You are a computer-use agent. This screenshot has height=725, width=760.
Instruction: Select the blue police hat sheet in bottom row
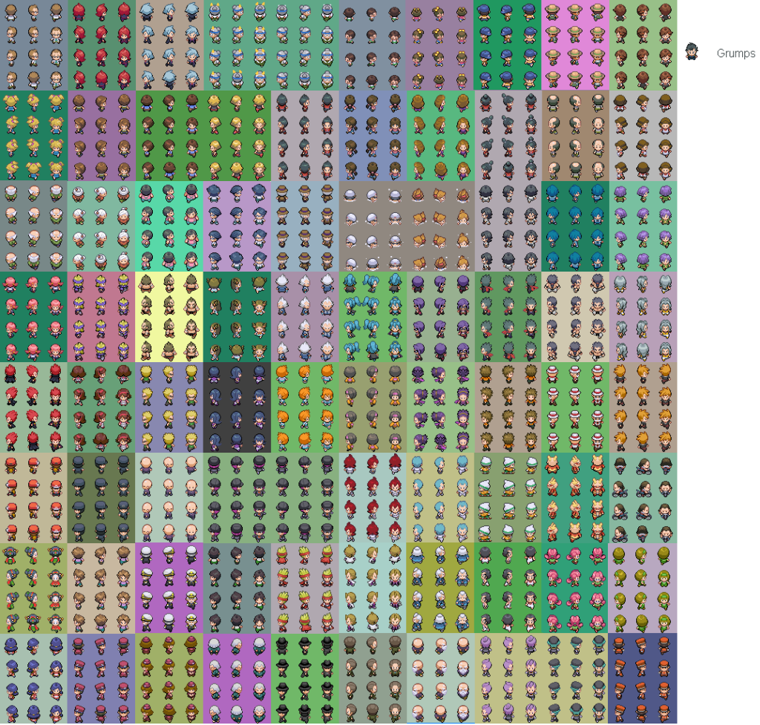point(34,678)
